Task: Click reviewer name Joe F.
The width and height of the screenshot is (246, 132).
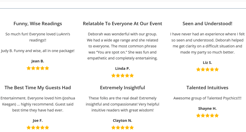Action: (38, 121)
